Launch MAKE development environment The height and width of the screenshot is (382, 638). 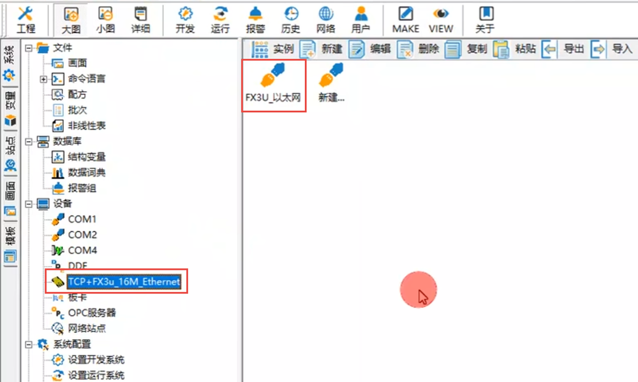point(406,20)
